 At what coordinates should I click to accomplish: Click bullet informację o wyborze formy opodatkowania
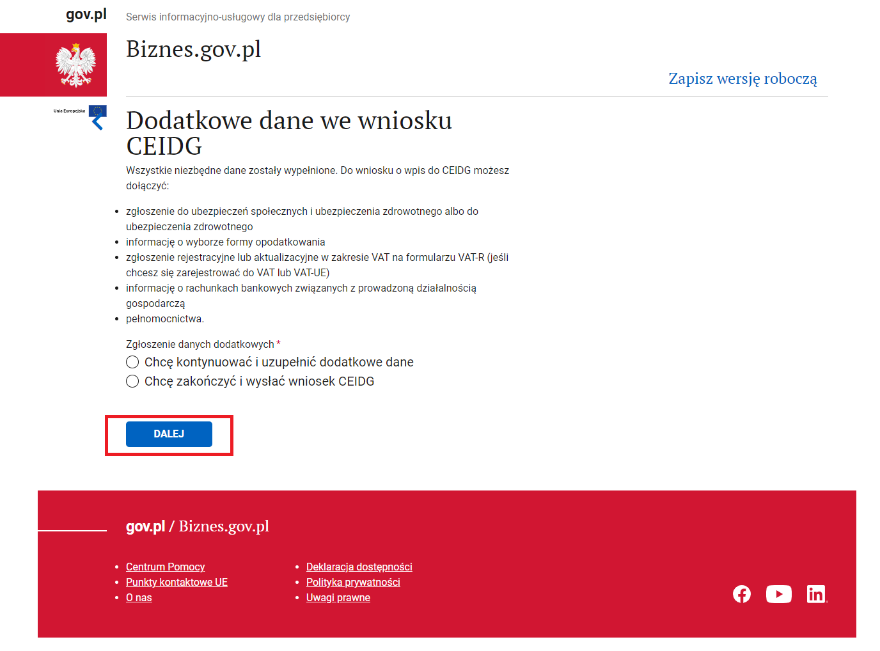coord(226,242)
